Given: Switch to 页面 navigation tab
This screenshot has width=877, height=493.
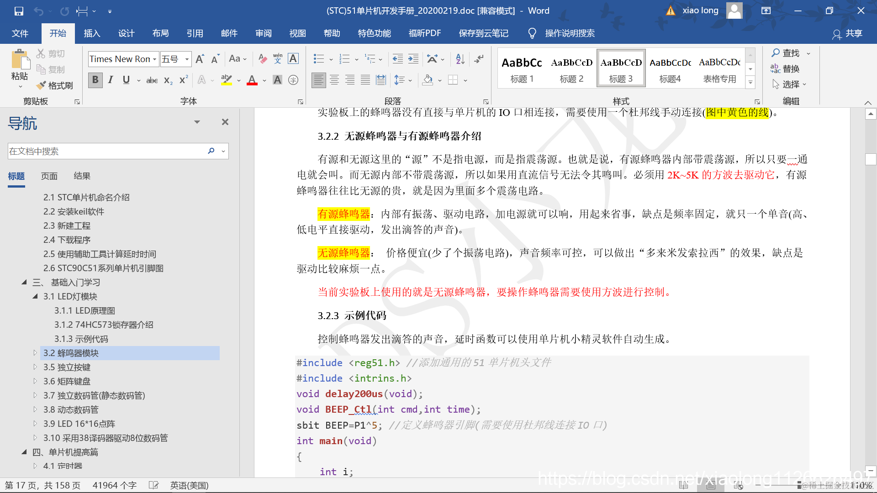Looking at the screenshot, I should [x=49, y=176].
